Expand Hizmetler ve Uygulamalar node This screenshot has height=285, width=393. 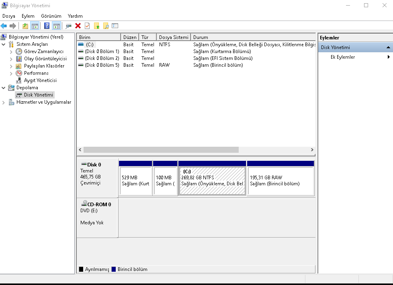click(4, 102)
